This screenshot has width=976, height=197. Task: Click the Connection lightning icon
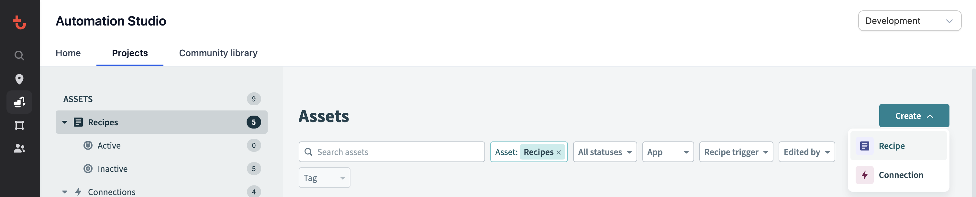coord(865,175)
